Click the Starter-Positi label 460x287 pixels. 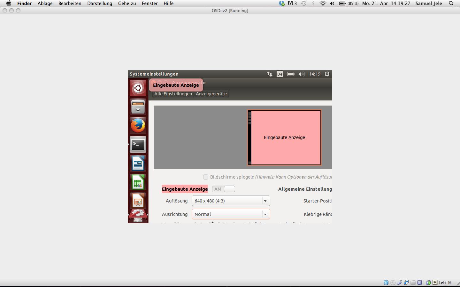pos(318,201)
